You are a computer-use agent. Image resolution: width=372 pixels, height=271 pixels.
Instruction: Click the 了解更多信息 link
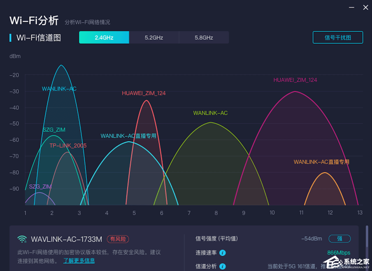79,261
